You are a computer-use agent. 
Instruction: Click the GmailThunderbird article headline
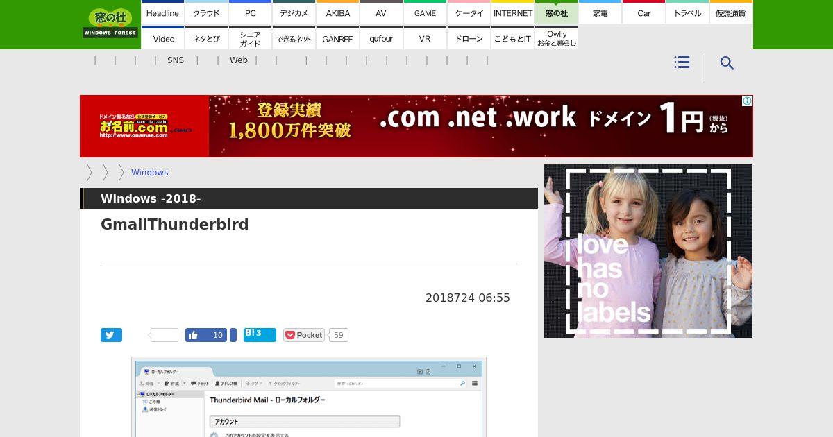(x=174, y=224)
